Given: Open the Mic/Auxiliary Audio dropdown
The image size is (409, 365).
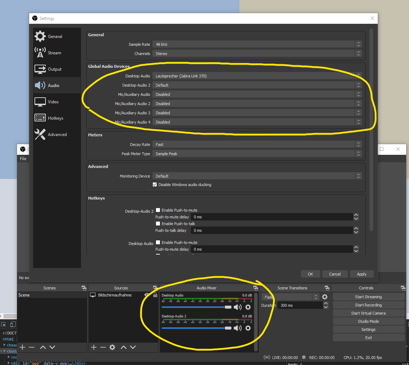Looking at the screenshot, I should (x=257, y=94).
